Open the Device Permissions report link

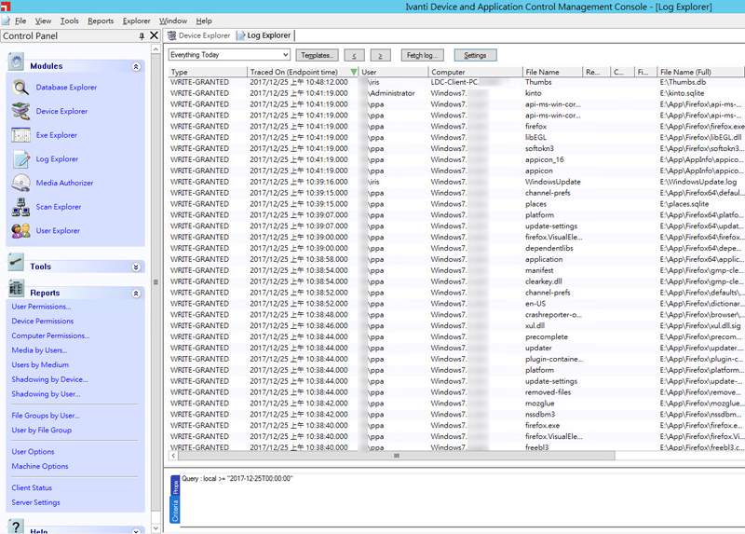pos(42,321)
